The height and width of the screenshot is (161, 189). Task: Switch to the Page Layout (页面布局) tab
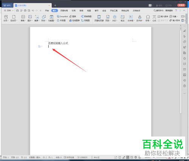coord(64,11)
